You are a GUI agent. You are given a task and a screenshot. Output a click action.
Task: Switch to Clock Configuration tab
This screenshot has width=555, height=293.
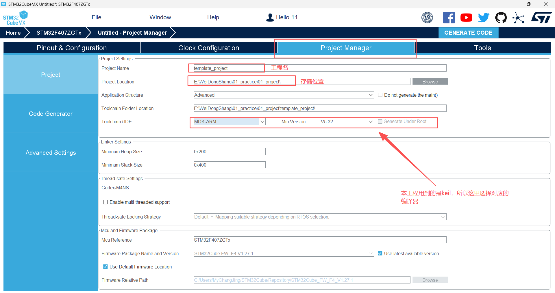[x=209, y=48]
